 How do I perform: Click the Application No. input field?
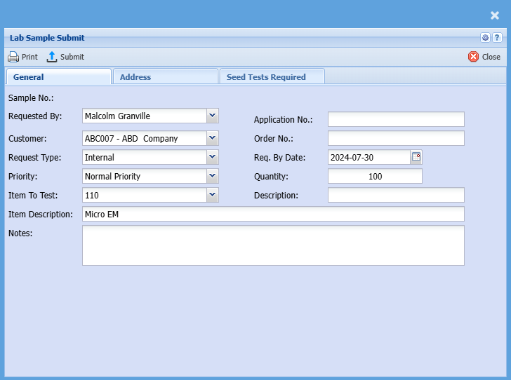396,119
